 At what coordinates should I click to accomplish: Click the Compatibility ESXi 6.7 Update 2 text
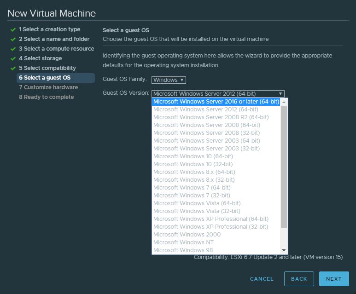(268, 257)
